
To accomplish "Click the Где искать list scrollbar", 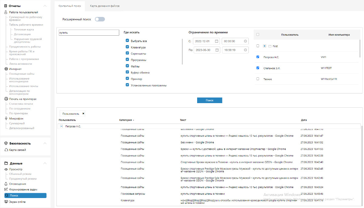I will tap(182, 51).
